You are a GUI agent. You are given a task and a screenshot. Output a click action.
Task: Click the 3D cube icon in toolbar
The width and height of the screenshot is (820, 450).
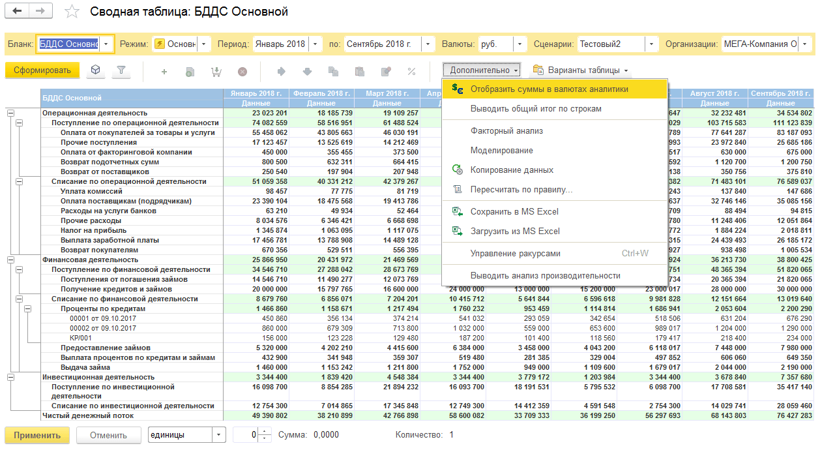tap(96, 70)
